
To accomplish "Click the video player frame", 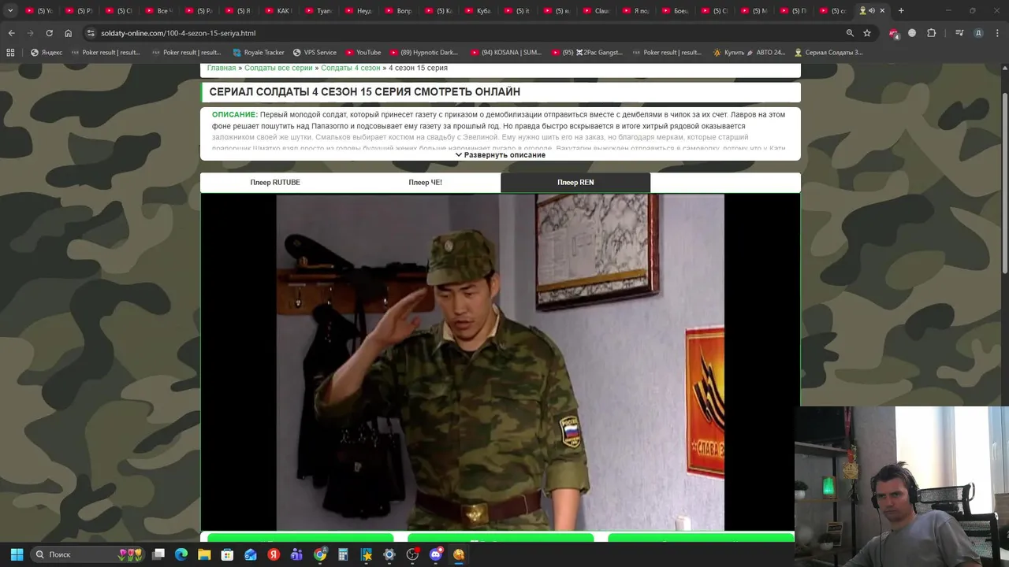I will (x=500, y=362).
